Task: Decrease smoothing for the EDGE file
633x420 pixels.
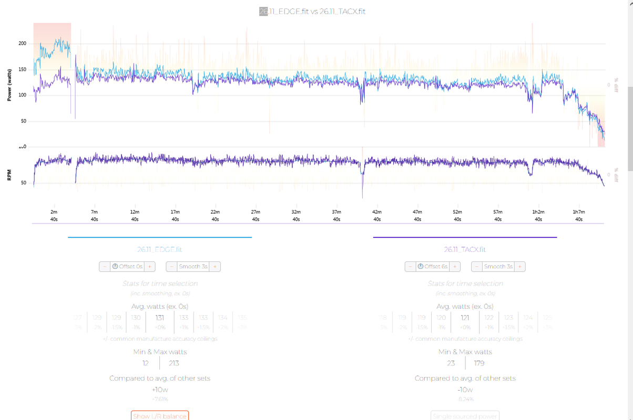Action: click(171, 267)
